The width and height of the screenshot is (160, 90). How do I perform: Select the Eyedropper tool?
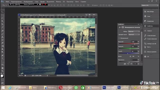pos(2,27)
